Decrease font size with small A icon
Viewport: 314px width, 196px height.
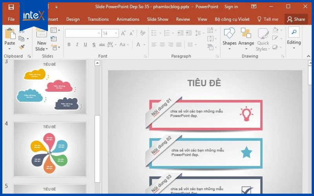pyautogui.click(x=131, y=33)
